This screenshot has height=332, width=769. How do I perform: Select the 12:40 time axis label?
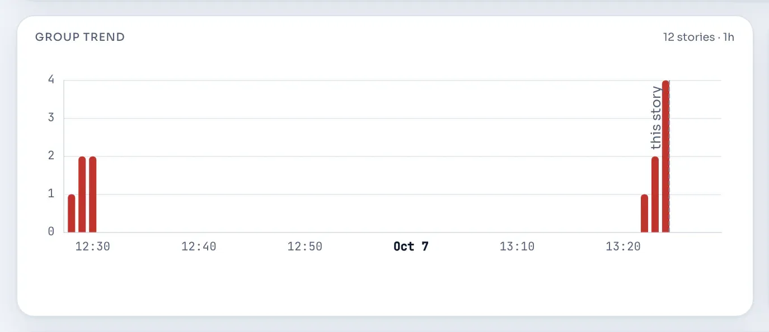tap(199, 246)
